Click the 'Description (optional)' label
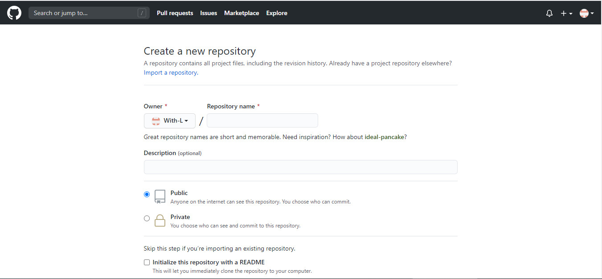Image resolution: width=602 pixels, height=279 pixels. (x=172, y=153)
